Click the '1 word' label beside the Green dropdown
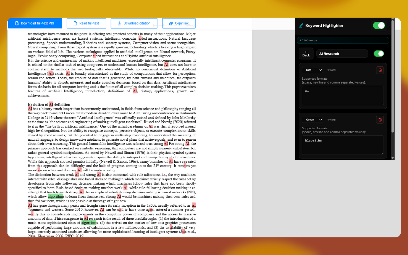 [331, 120]
